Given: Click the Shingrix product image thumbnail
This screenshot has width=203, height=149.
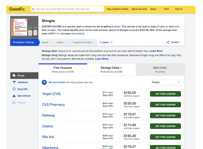Looking at the screenshot, I should coord(25,27).
